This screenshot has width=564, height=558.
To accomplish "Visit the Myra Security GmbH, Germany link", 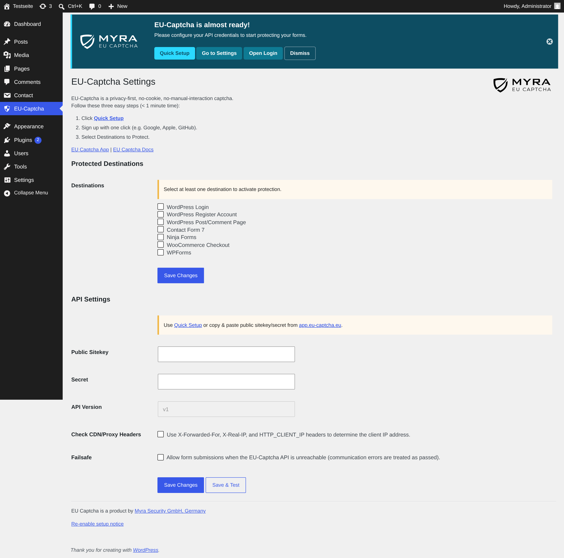I will tap(170, 511).
